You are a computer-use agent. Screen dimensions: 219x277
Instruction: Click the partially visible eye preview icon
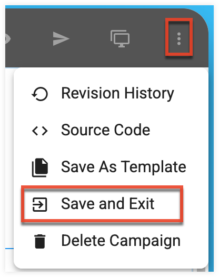[x=8, y=38]
